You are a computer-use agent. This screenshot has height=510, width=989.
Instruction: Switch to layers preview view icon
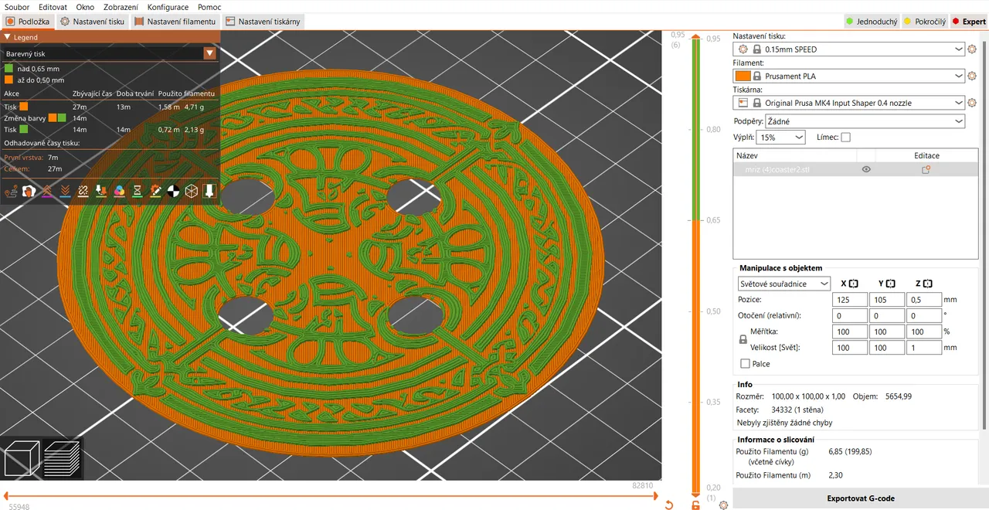(x=62, y=457)
